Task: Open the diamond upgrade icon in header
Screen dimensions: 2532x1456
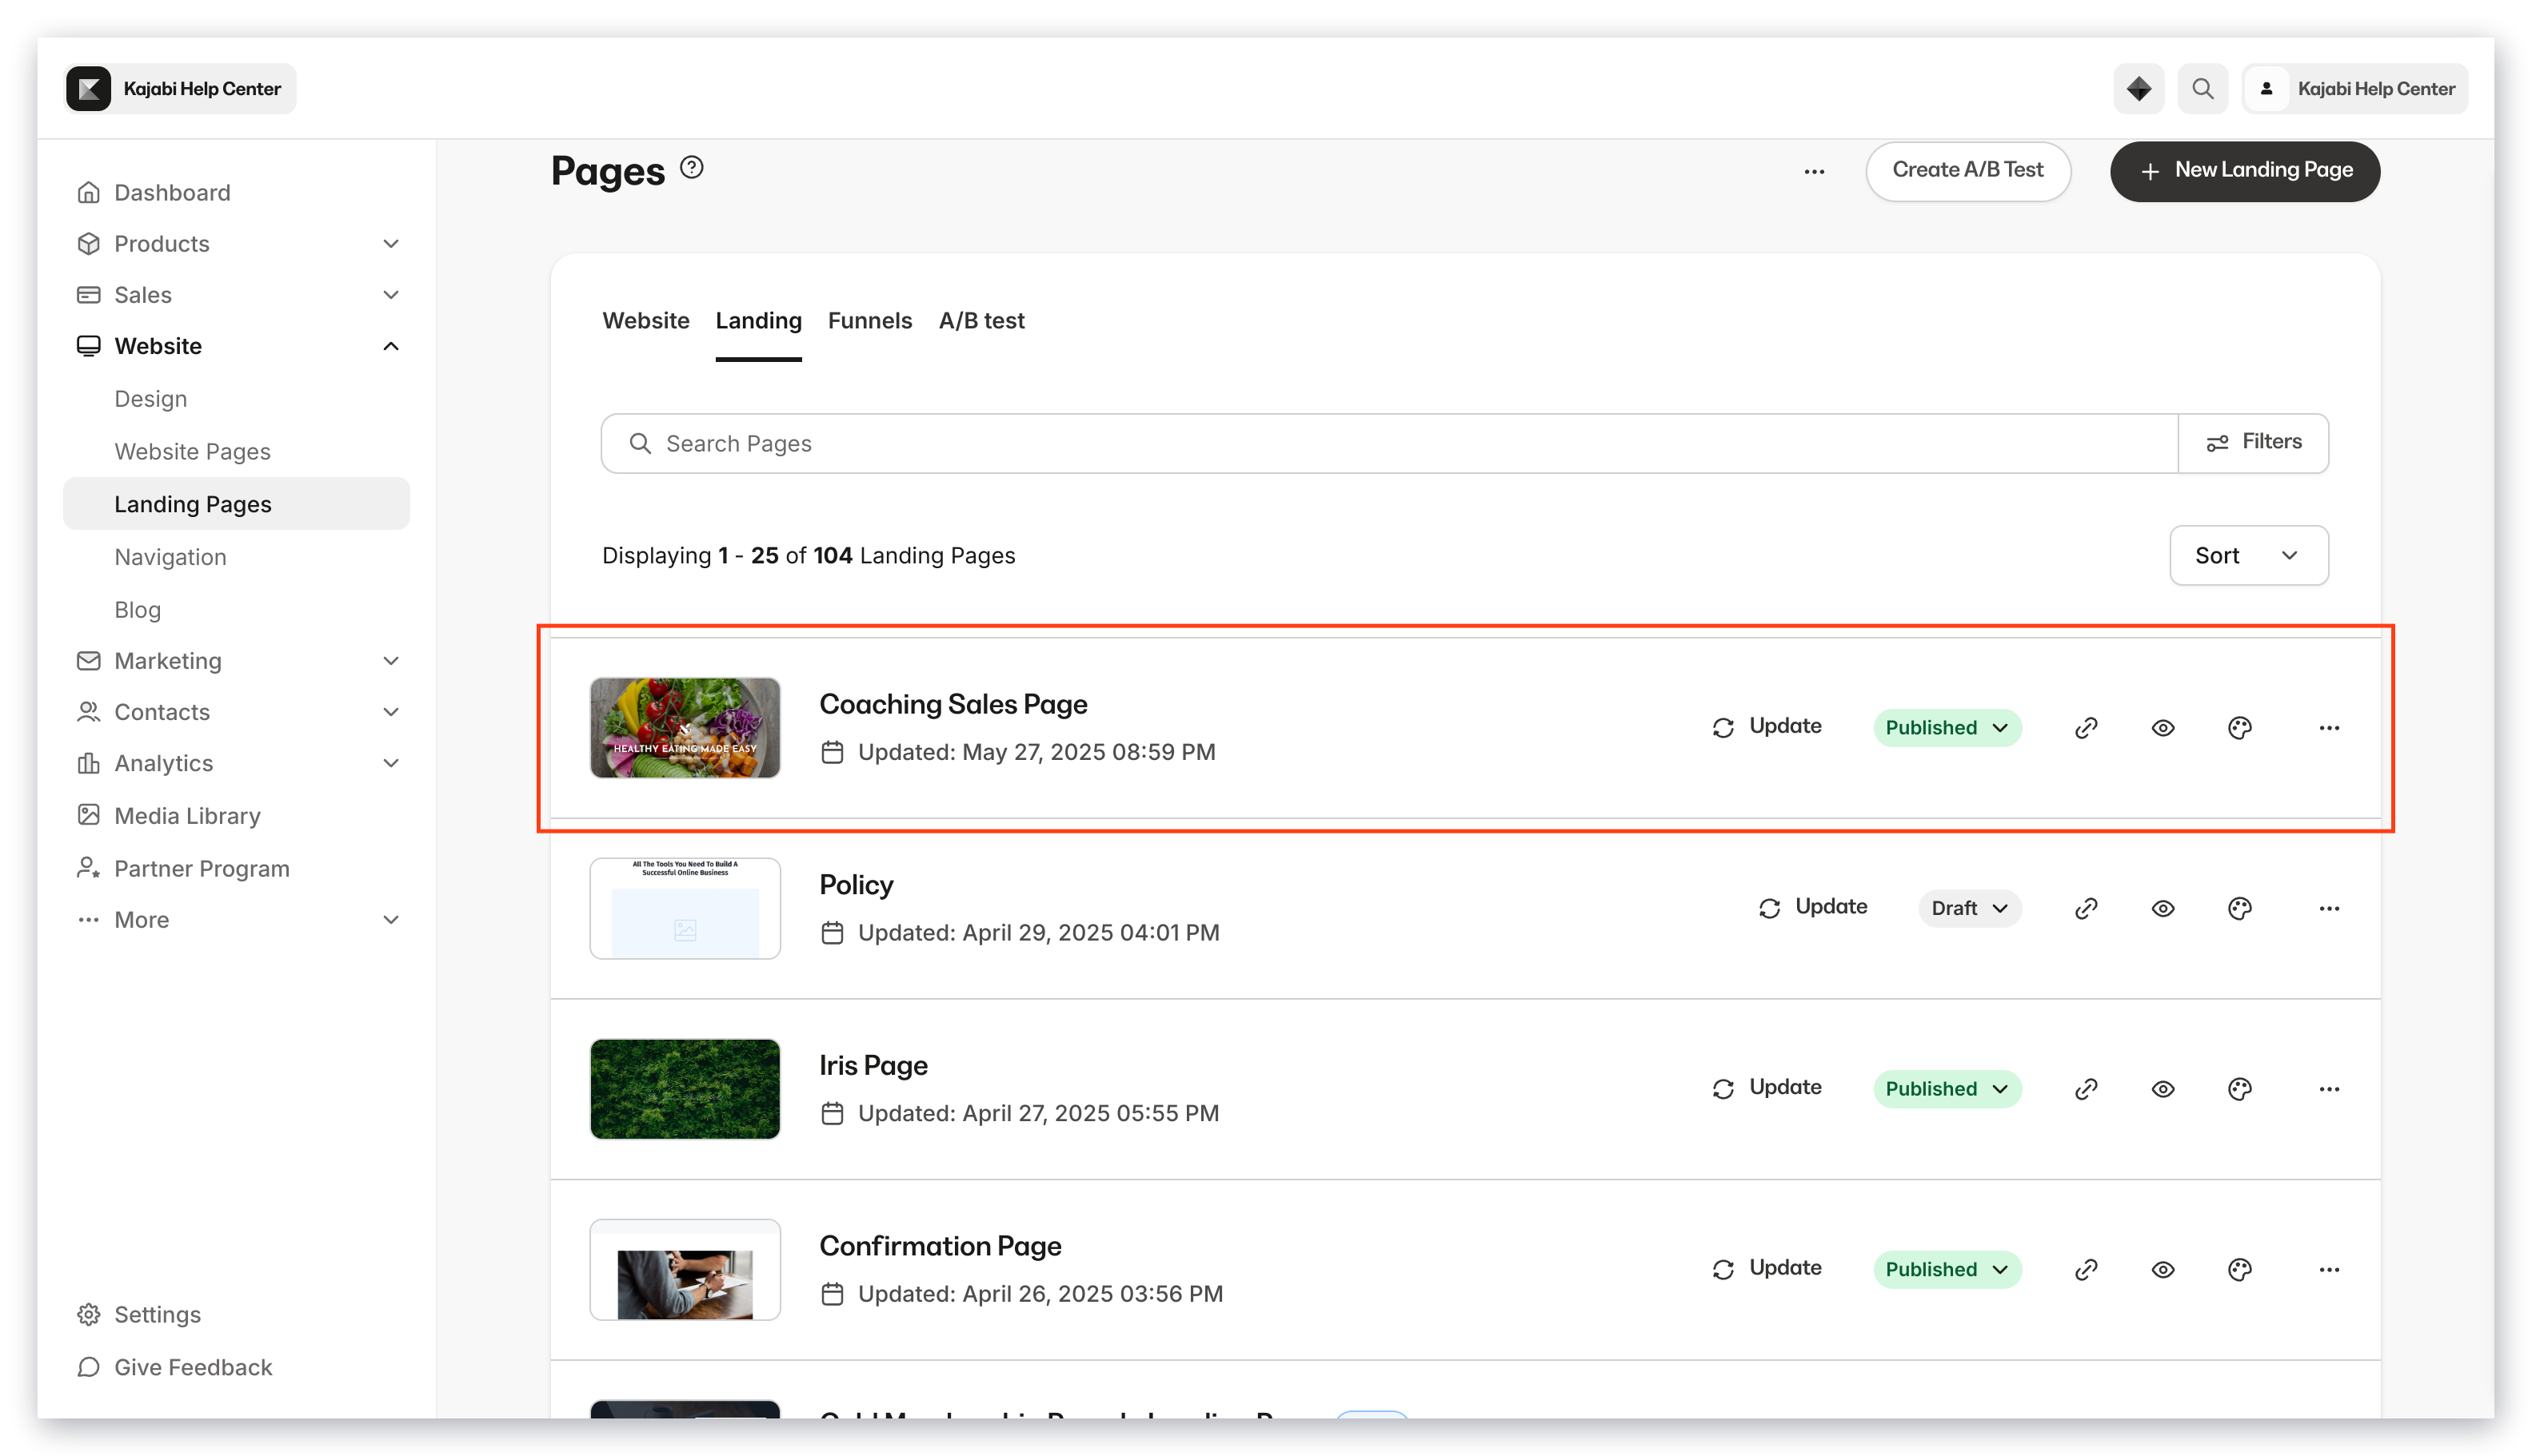Action: pos(2138,88)
